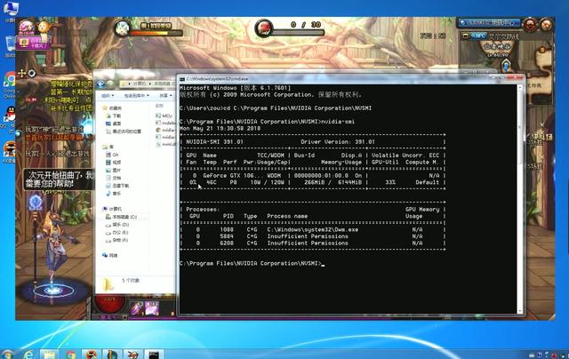This screenshot has height=359, width=569.
Task: Select the 娱乐 (D:) drive
Action: coord(117,225)
